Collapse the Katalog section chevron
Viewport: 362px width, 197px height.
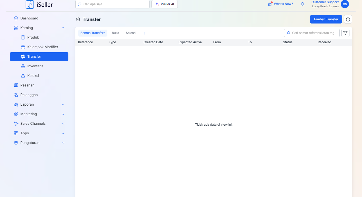click(x=63, y=28)
